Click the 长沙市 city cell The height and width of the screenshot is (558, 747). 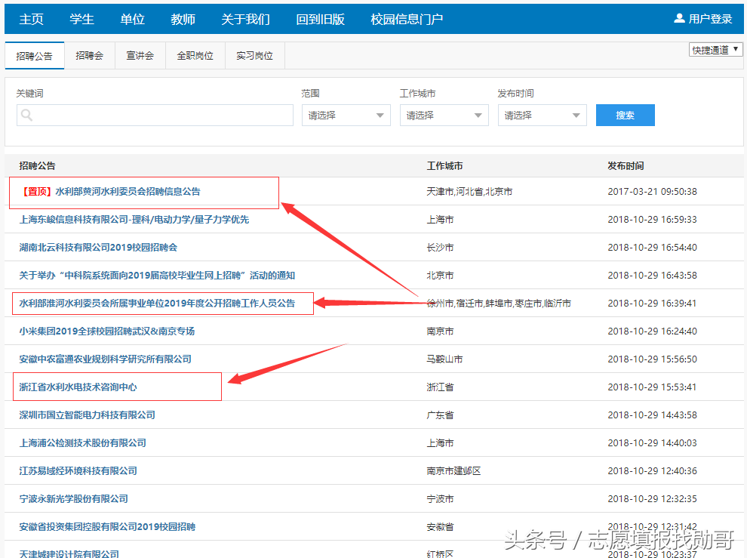440,247
